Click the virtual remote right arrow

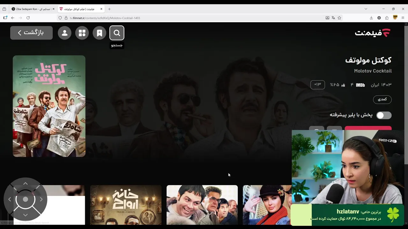41,199
